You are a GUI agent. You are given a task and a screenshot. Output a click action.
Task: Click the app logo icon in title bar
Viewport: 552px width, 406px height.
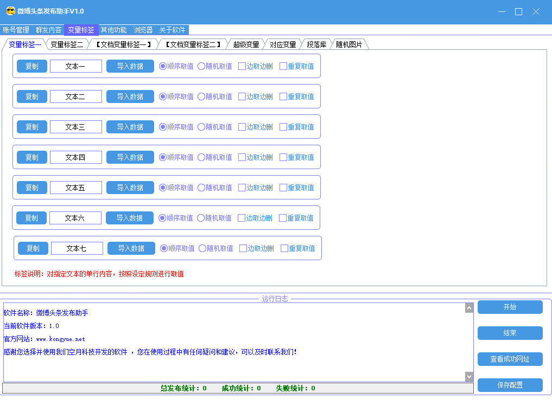[11, 11]
